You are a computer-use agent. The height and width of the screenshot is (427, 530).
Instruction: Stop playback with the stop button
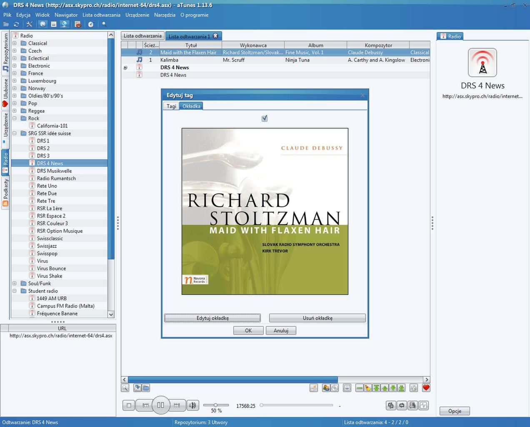(x=129, y=405)
